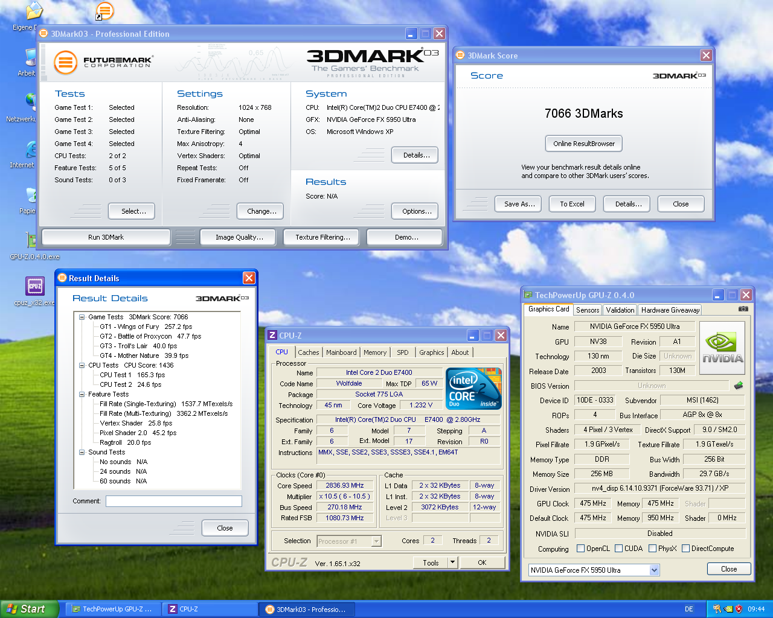The height and width of the screenshot is (618, 773).
Task: Toggle the DirectCompute checkbox
Action: tap(685, 549)
